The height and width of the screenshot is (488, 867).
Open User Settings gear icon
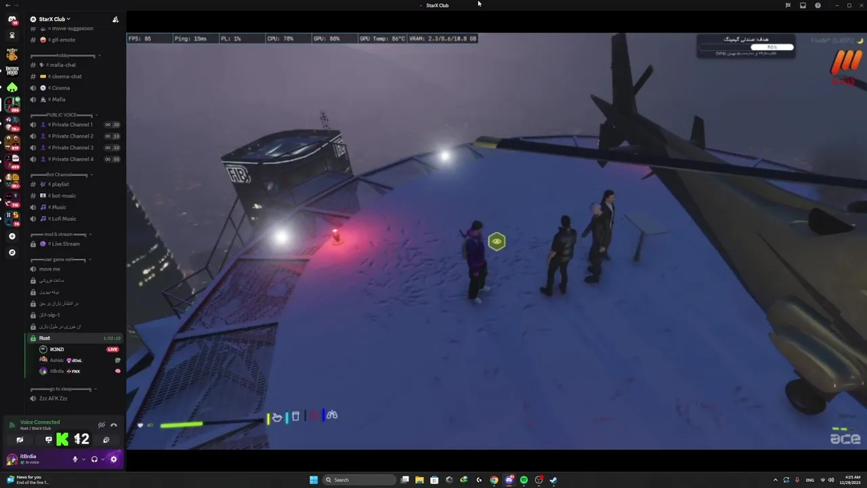[x=114, y=460]
